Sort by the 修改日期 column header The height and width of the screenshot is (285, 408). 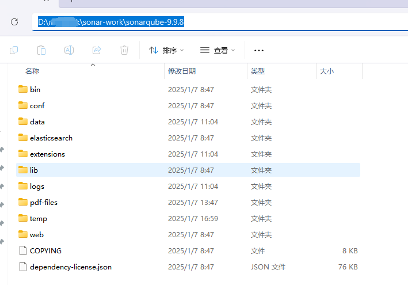(182, 71)
